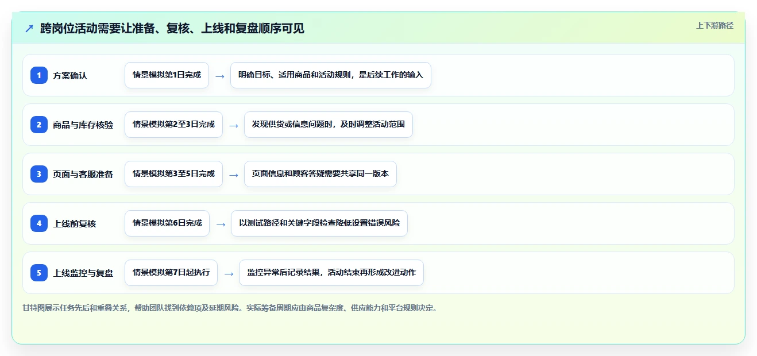Select the 商品与库存核验 step label

click(83, 125)
